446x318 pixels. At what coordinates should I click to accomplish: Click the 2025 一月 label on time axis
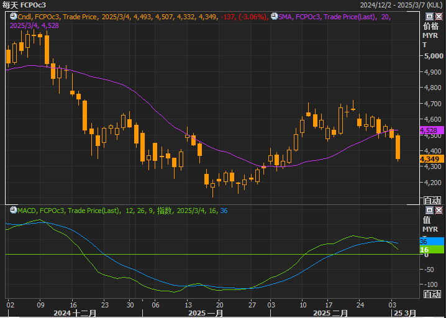pyautogui.click(x=207, y=314)
